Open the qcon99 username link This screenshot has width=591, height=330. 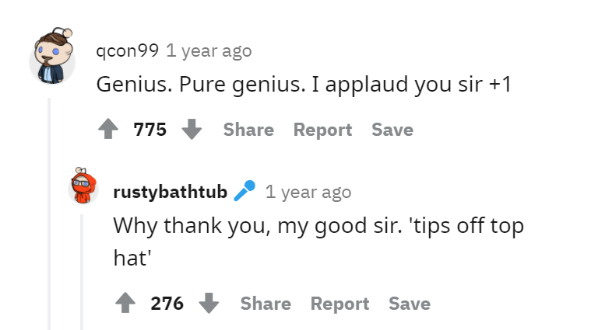click(128, 50)
